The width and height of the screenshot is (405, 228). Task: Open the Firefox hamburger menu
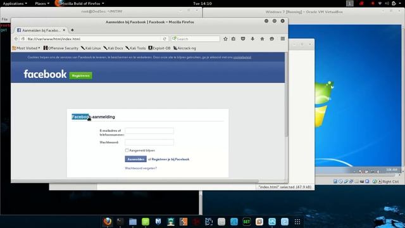(283, 39)
